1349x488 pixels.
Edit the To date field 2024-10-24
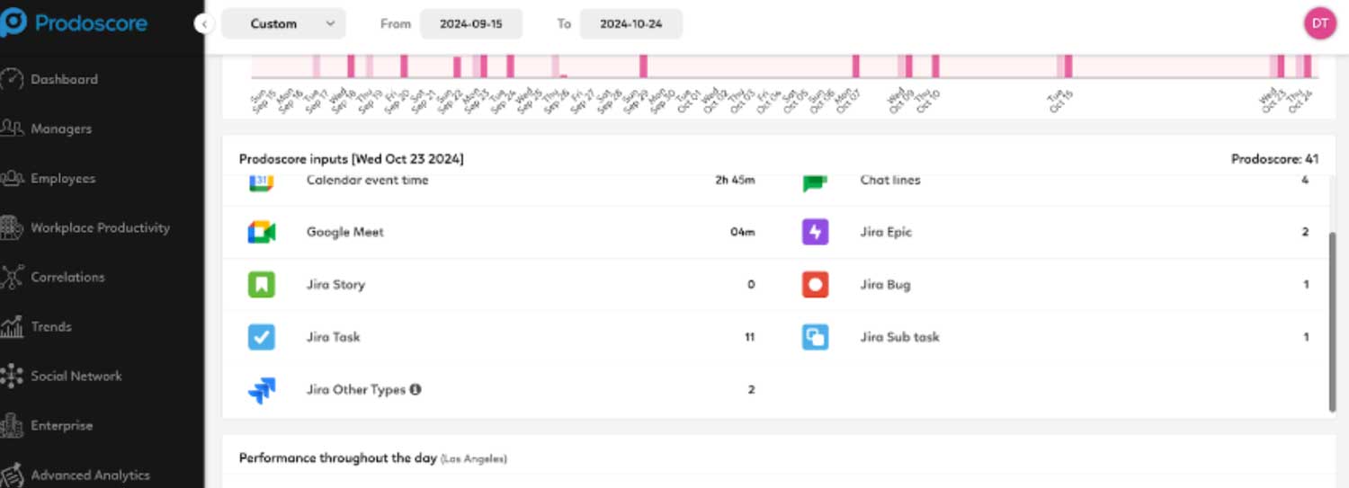pyautogui.click(x=631, y=24)
